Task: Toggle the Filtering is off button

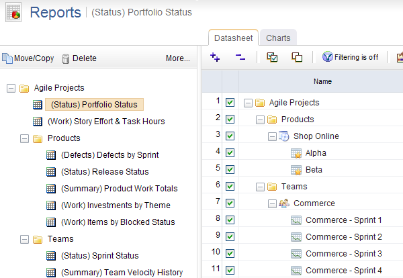Action: click(x=350, y=58)
